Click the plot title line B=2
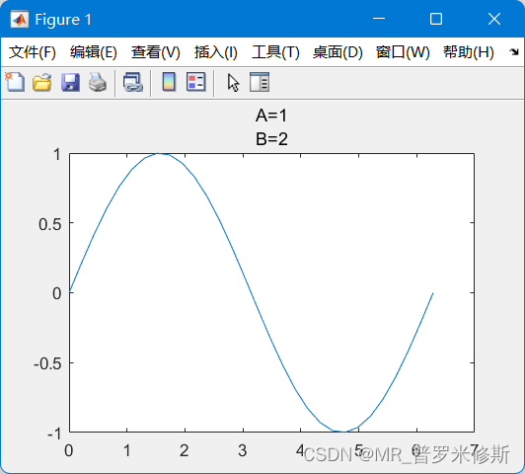 [x=271, y=138]
